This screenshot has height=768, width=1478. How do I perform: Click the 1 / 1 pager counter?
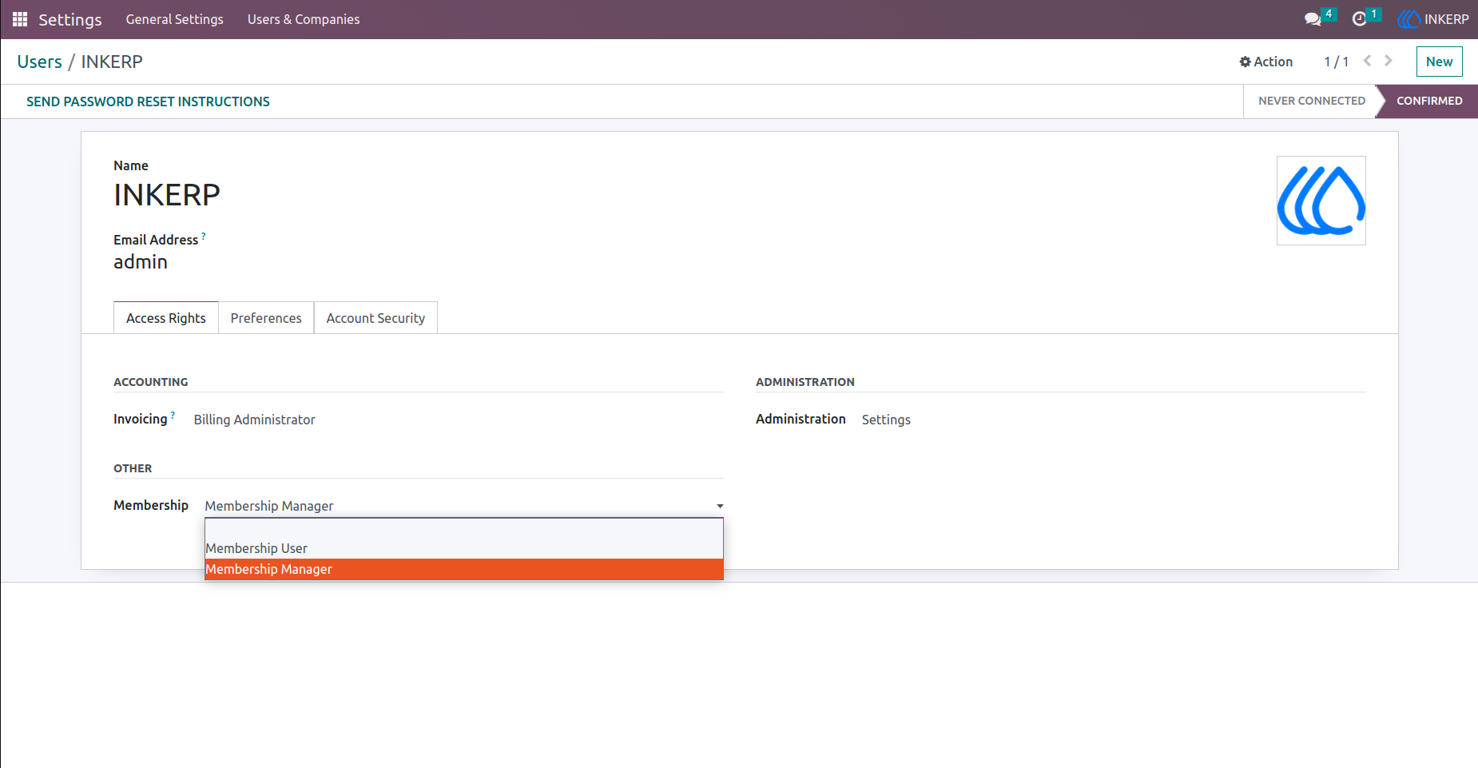pos(1336,62)
